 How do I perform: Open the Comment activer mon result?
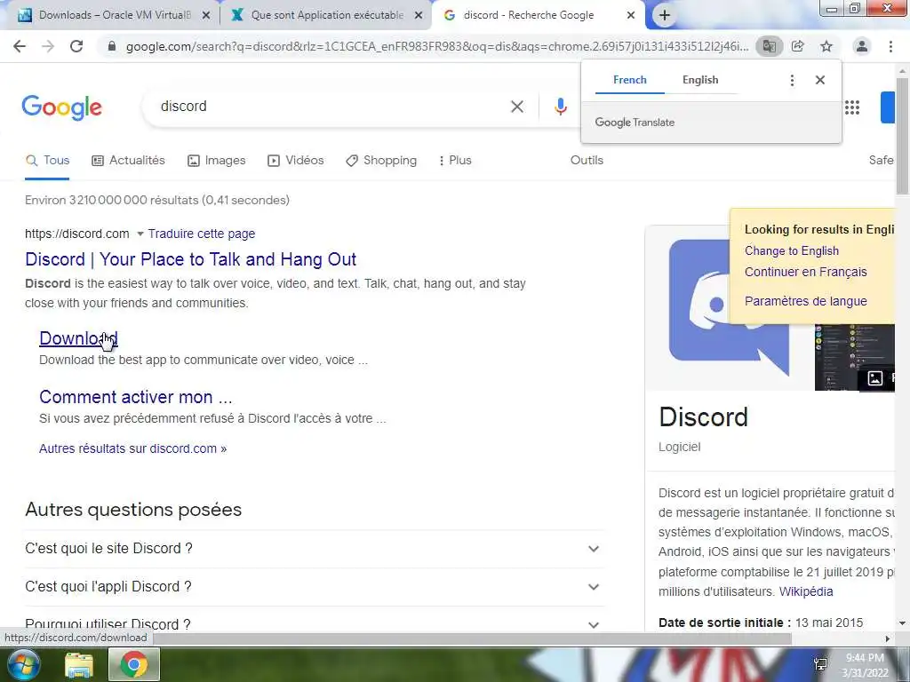[136, 397]
